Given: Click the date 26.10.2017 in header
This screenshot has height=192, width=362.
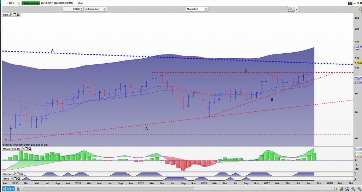Looking at the screenshot, I should click(x=47, y=3).
